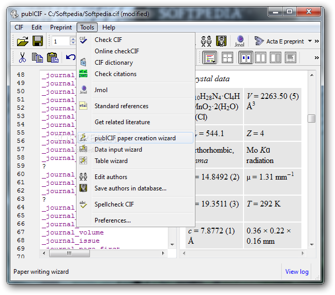This screenshot has height=295, width=335.
Task: Choose Online checkCIF
Action: pyautogui.click(x=135, y=51)
